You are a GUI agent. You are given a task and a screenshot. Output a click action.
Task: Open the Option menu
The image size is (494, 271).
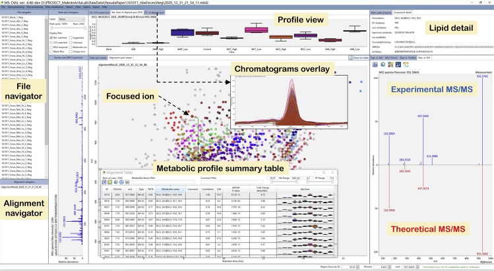click(x=87, y=7)
